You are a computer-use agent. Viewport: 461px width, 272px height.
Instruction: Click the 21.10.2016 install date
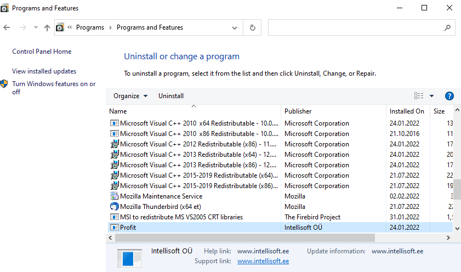pos(404,133)
